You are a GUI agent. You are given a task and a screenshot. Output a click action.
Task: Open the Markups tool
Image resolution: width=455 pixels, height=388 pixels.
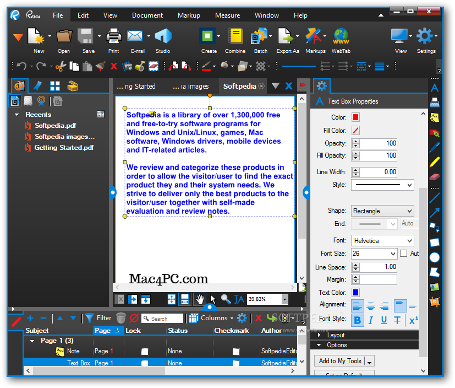(314, 36)
